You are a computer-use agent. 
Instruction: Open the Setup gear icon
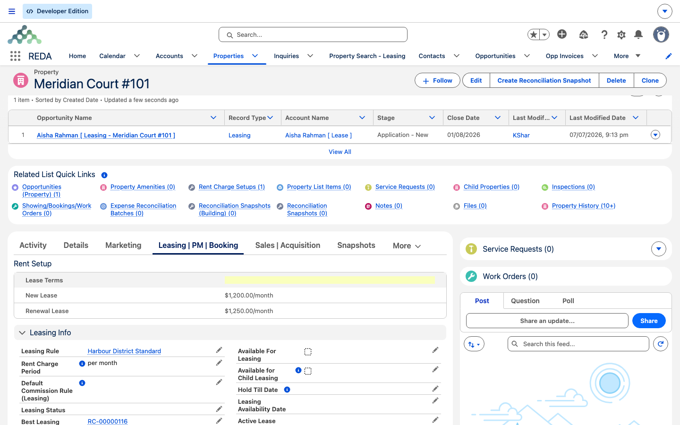pos(621,34)
